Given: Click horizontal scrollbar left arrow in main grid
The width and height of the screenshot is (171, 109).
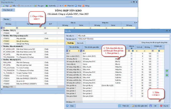Looking at the screenshot, I should click(2, 89).
